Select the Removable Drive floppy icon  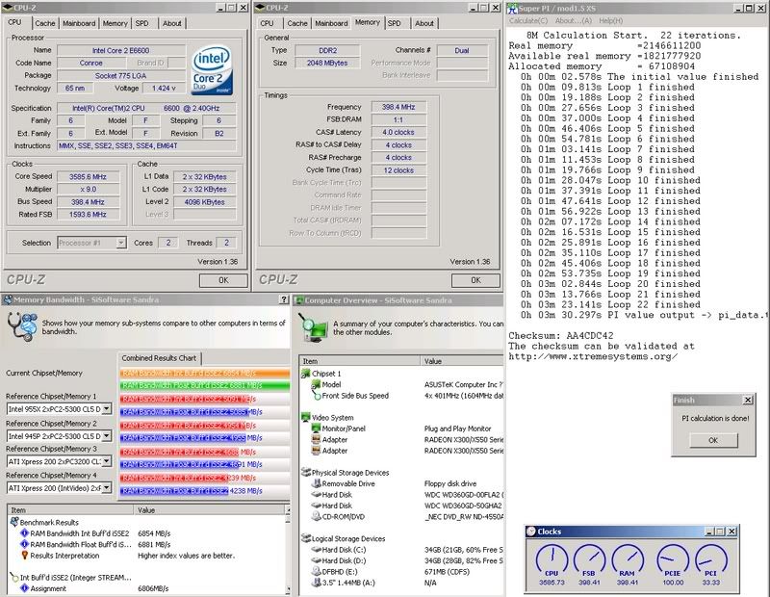tap(317, 483)
